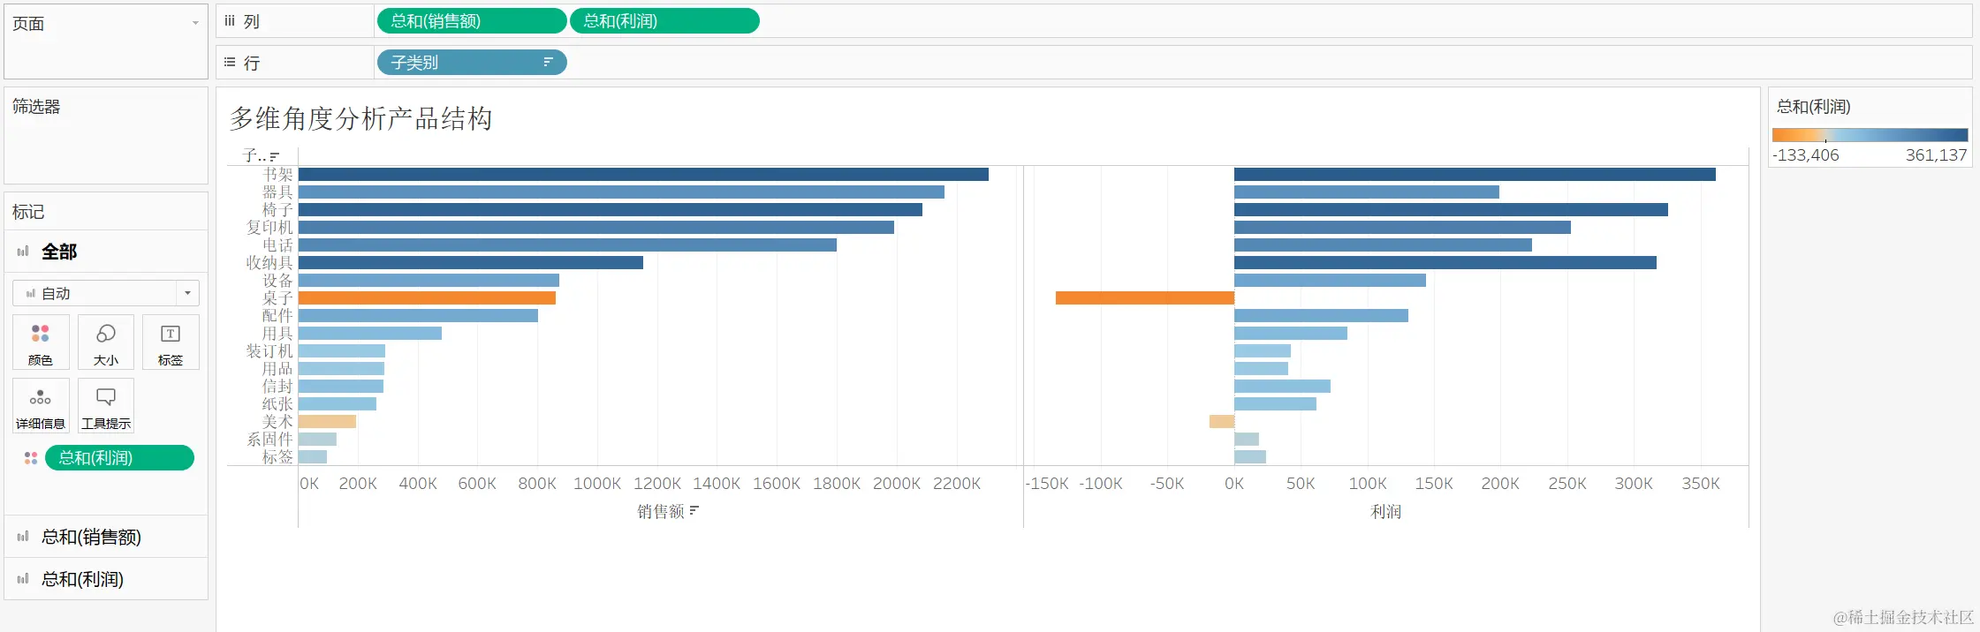Select the 系固件 row label
Screen dimensions: 1980x632
click(269, 440)
